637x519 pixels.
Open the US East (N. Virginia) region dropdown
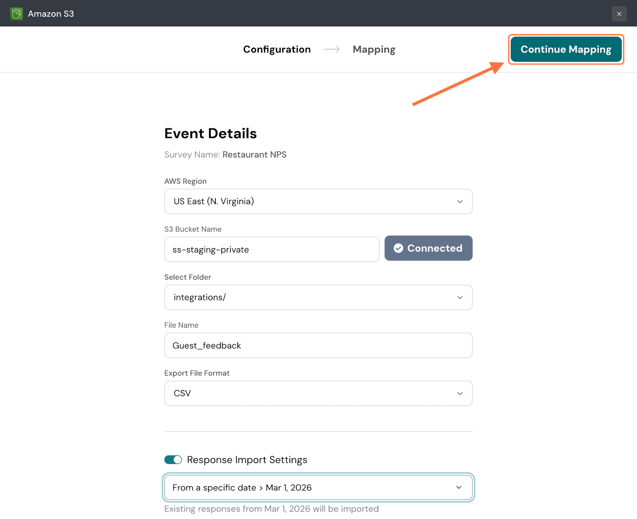(311, 202)
